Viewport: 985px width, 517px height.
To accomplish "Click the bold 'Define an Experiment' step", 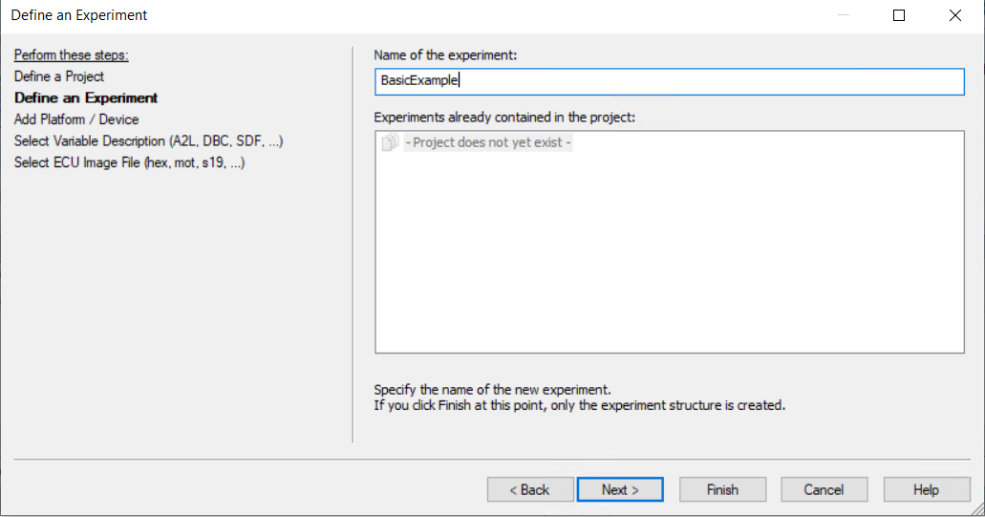I will [x=86, y=97].
